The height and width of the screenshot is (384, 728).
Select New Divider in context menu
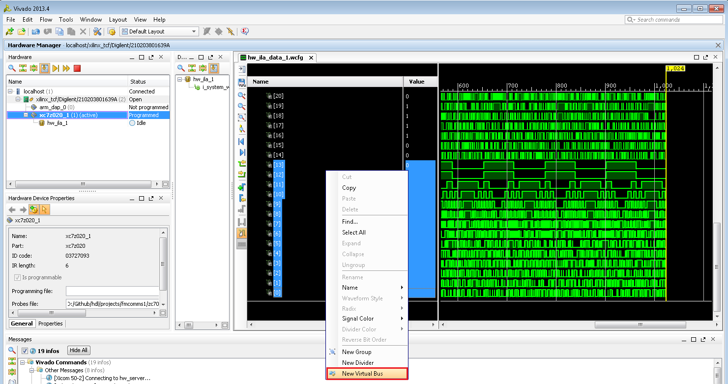367,363
